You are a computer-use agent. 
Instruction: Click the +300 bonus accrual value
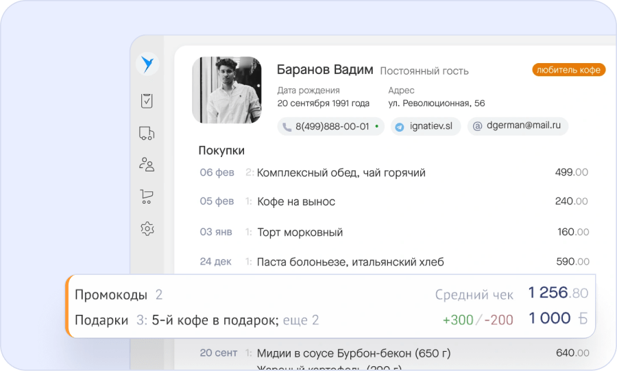pyautogui.click(x=458, y=320)
